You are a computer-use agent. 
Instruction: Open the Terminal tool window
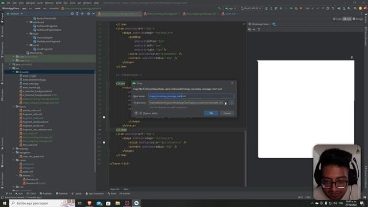[62, 194]
